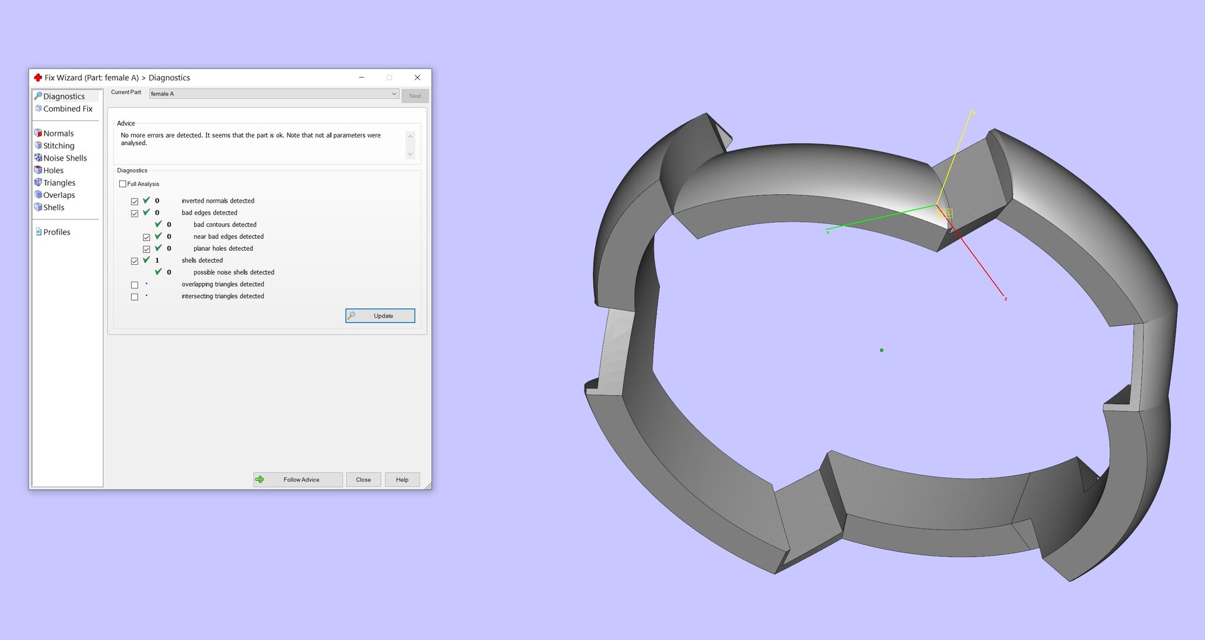Open the Profiles page
The image size is (1205, 640).
[x=56, y=232]
